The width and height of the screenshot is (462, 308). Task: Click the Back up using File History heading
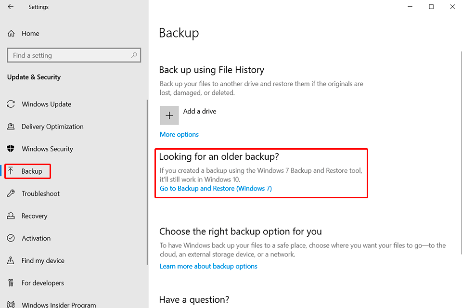pyautogui.click(x=212, y=70)
